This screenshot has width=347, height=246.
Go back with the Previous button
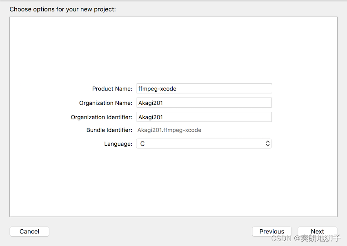click(x=272, y=231)
